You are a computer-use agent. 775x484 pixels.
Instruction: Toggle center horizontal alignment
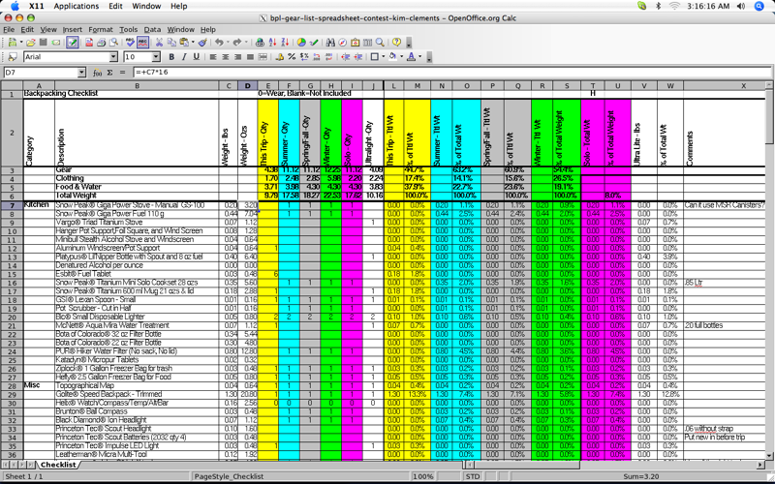click(226, 57)
